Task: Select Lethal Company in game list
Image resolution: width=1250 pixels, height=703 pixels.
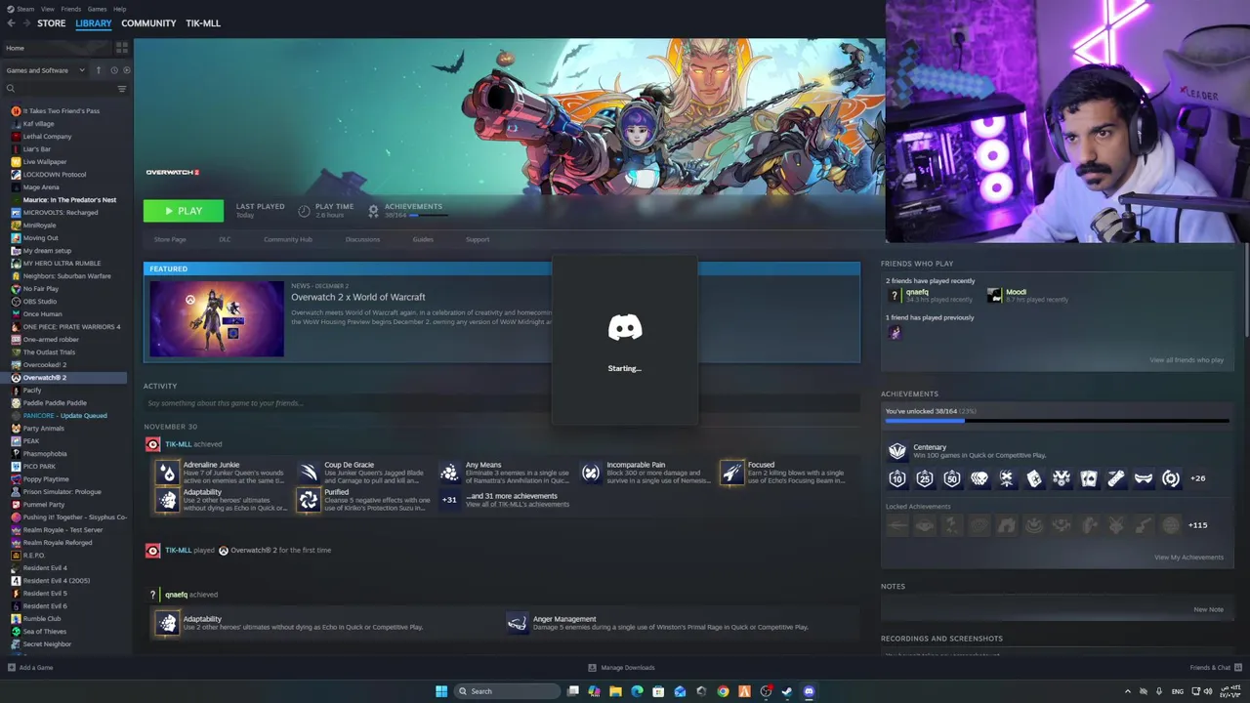Action: pyautogui.click(x=47, y=136)
